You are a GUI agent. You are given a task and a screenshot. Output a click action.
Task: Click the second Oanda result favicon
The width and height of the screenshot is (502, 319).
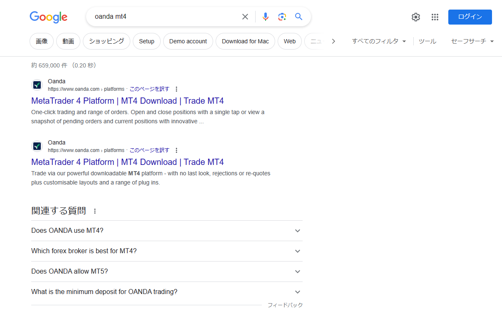[x=37, y=146]
